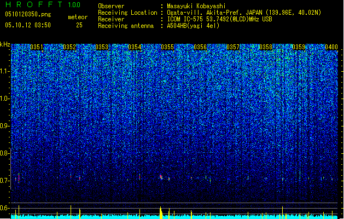Select the 1.1 frequency axis label
Image resolution: width=344 pixels, height=219 pixels.
5,71
